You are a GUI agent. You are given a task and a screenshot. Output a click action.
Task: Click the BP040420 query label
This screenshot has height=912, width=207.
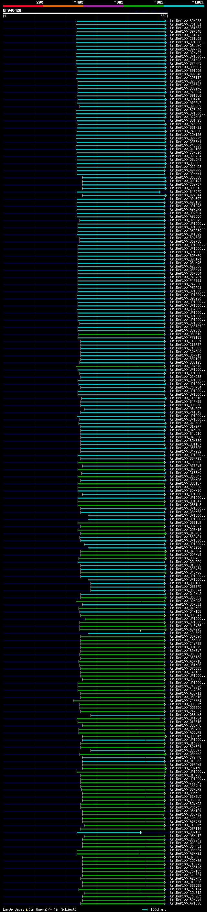tap(12, 11)
